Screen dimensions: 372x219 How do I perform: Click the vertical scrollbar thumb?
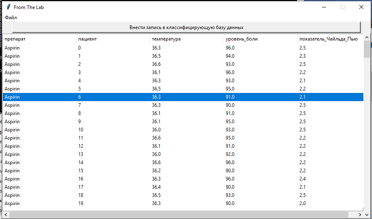367,49
